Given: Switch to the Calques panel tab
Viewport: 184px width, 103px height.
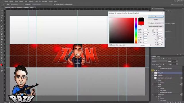Looking at the screenshot, I should point(154,56).
